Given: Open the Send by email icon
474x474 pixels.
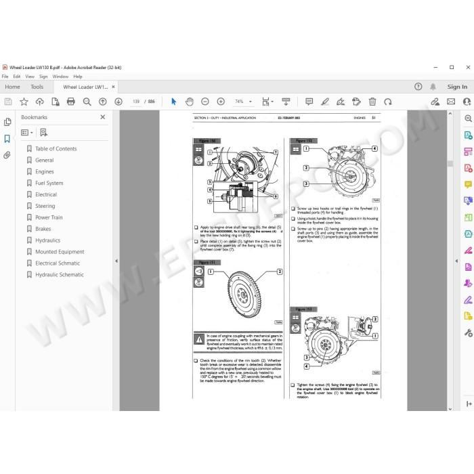Looking at the screenshot, I should [451, 102].
